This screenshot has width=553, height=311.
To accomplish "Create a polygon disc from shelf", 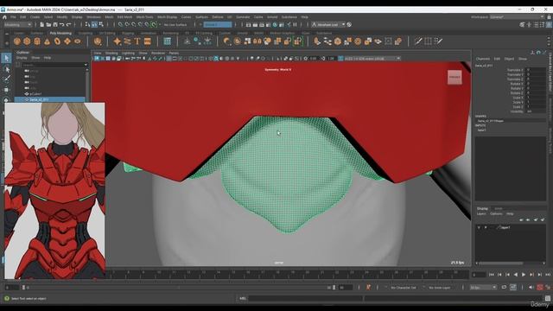I will coord(77,41).
